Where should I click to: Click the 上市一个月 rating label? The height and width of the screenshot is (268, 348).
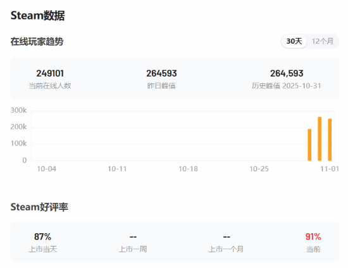pos(226,249)
